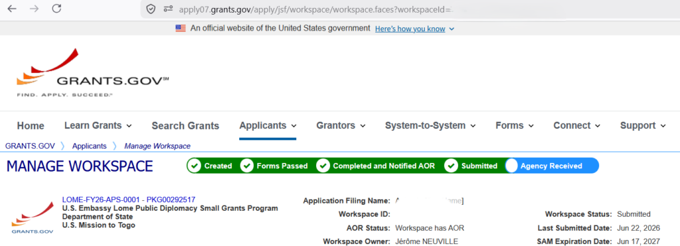Screen dimensions: 680x246
Task: Click the small GRANTS.GOV opportunity logo
Action: [x=33, y=218]
